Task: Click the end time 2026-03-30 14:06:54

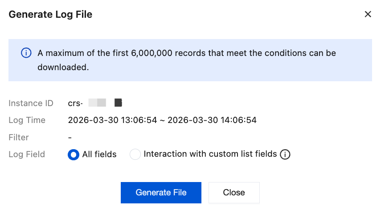Action: coord(212,120)
